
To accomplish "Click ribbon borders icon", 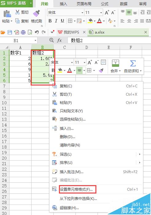I will coord(70,21).
